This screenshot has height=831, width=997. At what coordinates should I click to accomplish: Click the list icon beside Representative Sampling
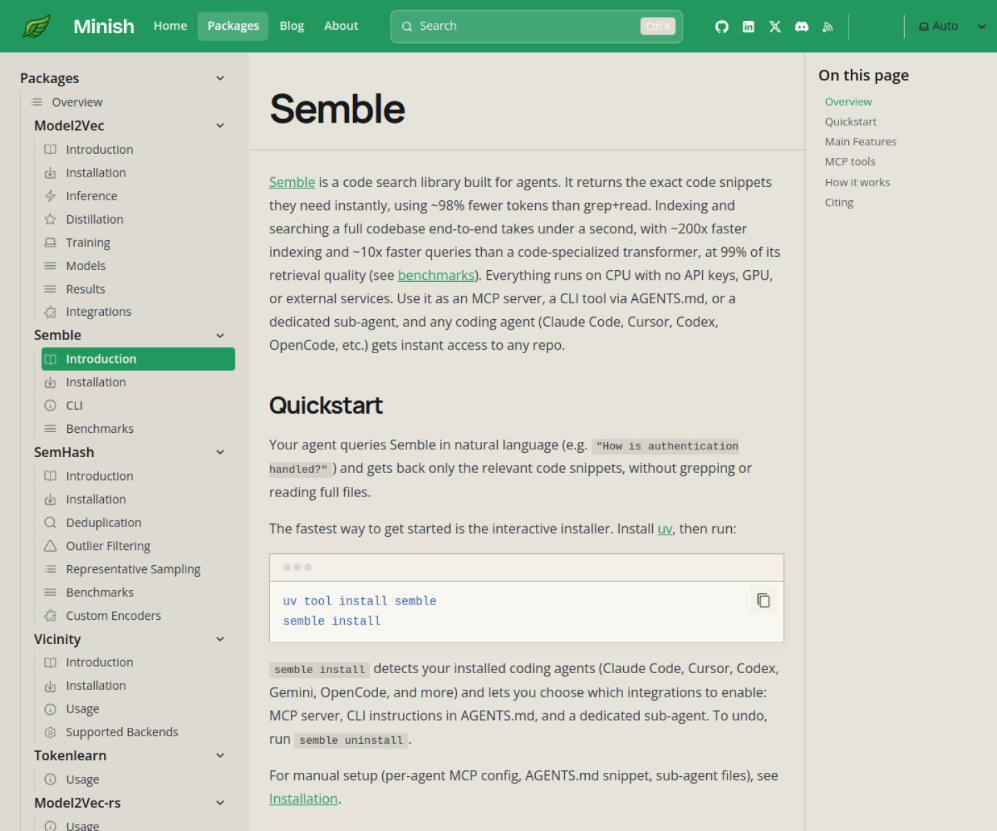[51, 569]
